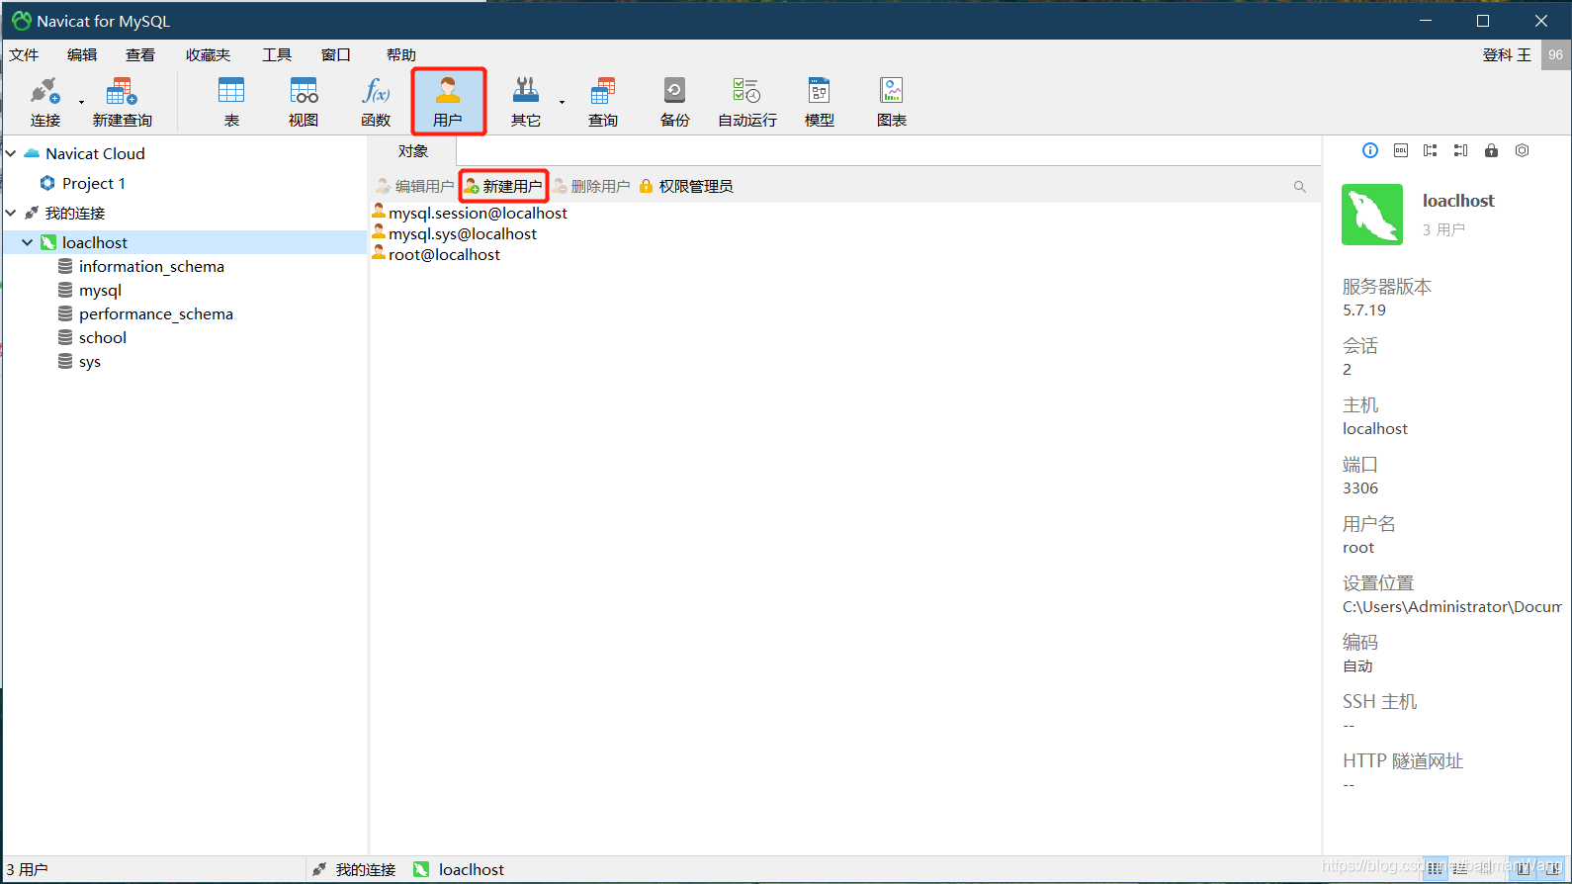Click the account avatar badge 96
This screenshot has height=884, width=1572.
coord(1556,54)
